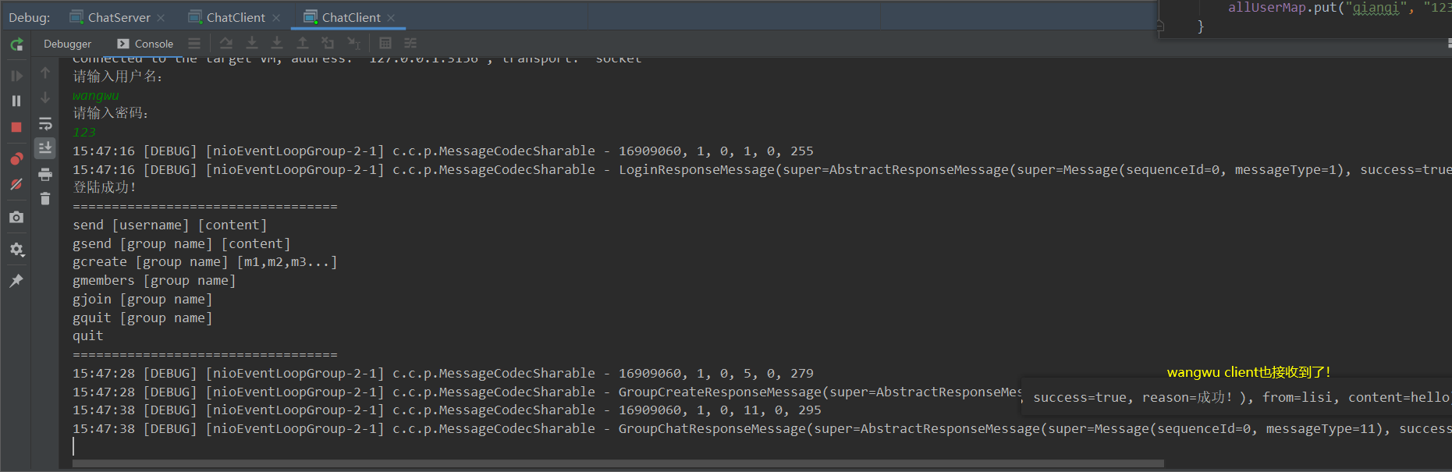Image resolution: width=1452 pixels, height=472 pixels.
Task: Toggle Pin Tab option
Action: (x=16, y=281)
